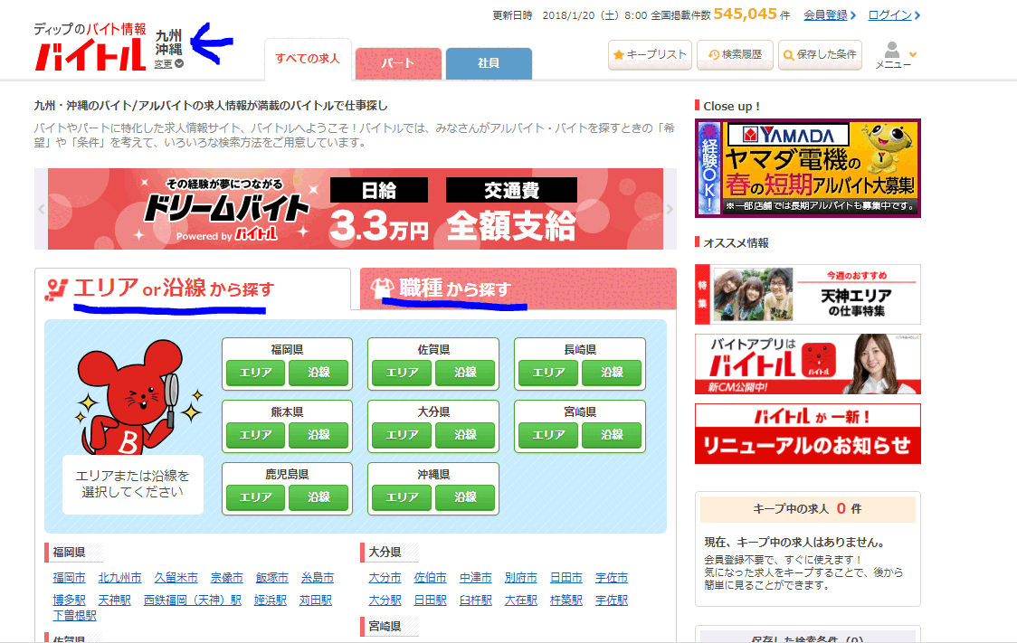Show the previous banner with the left arrow

click(41, 209)
